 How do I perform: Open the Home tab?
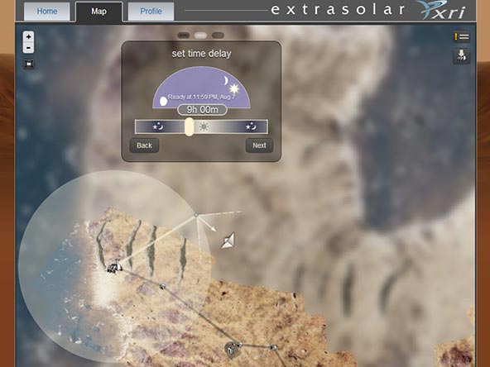pyautogui.click(x=47, y=12)
